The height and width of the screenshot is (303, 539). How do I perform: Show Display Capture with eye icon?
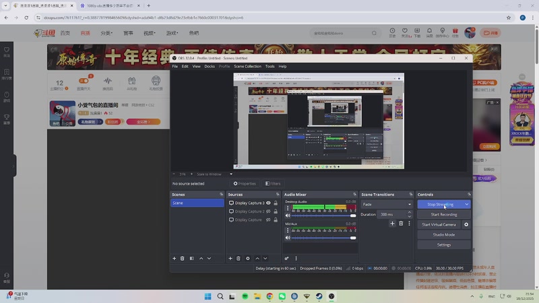(268, 220)
